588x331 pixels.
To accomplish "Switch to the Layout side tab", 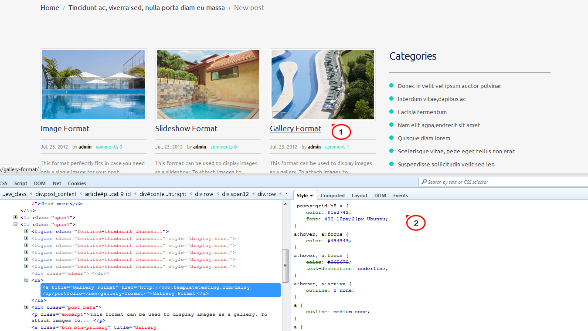I will [360, 196].
